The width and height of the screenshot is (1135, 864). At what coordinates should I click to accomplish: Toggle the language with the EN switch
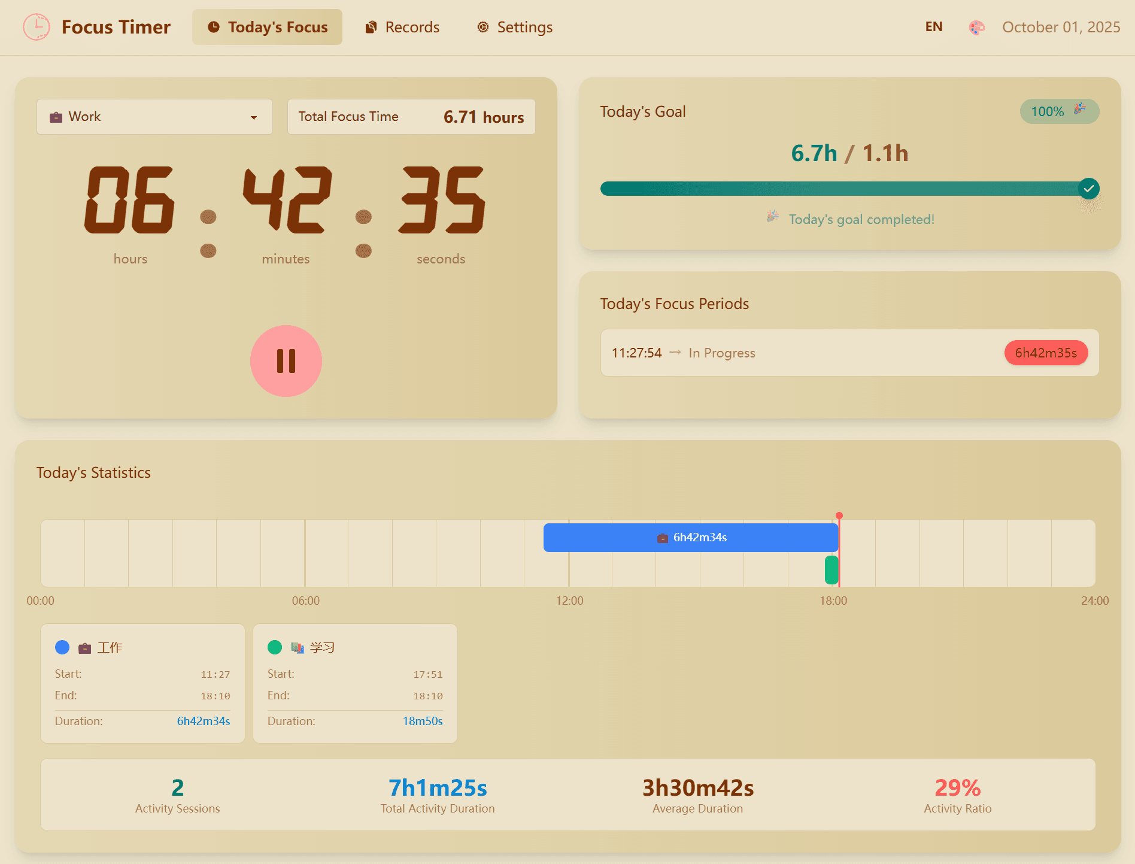tap(933, 26)
